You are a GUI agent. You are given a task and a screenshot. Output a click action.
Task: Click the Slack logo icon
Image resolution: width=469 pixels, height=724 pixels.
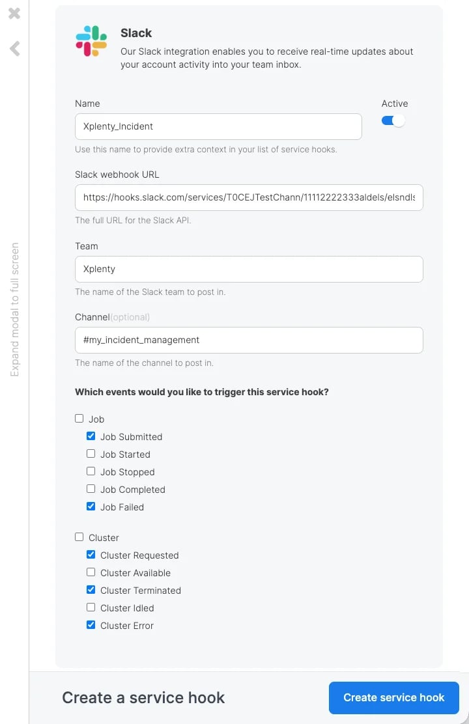(x=91, y=41)
